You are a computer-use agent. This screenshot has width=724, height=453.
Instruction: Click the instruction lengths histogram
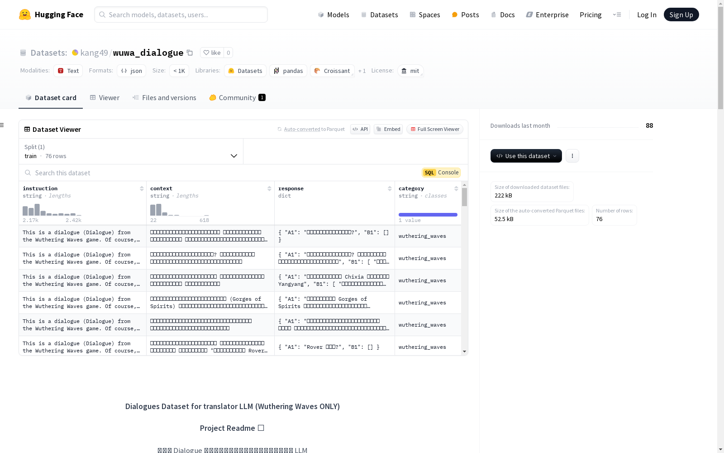(52, 209)
